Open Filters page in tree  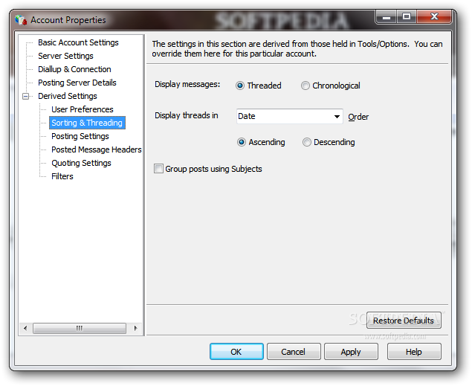[x=62, y=176]
